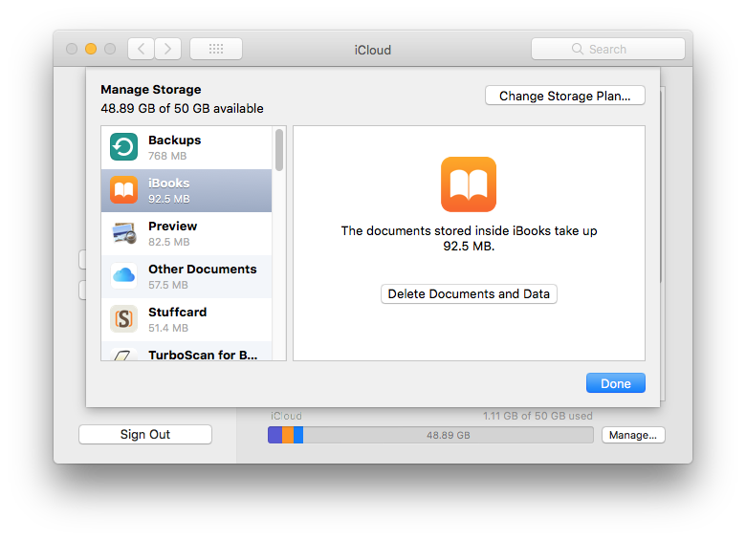Click the iBooks icon in storage list
The image size is (746, 540).
point(123,189)
